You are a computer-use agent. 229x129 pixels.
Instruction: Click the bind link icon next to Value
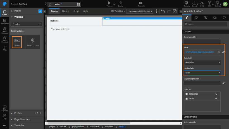tap(223, 52)
